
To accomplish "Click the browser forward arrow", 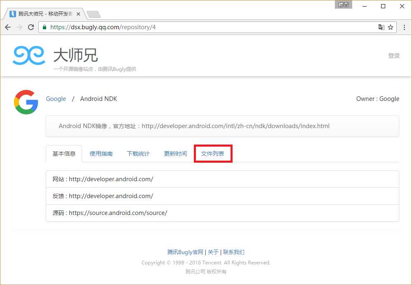I will (x=19, y=27).
